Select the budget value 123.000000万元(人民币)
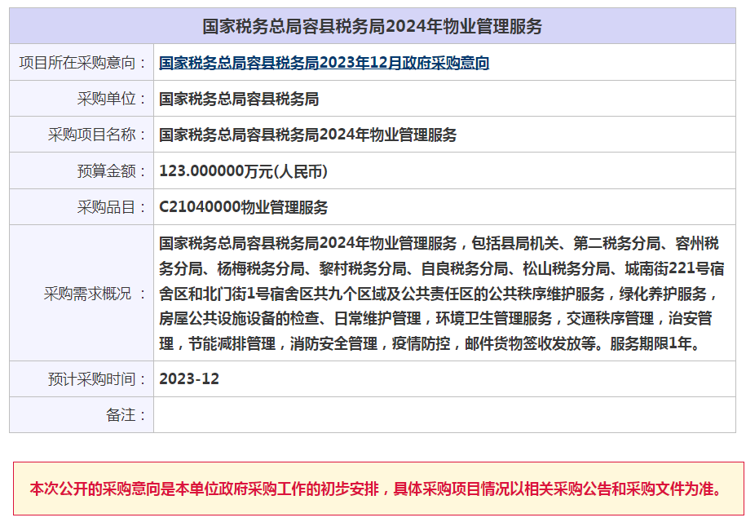 244,171
